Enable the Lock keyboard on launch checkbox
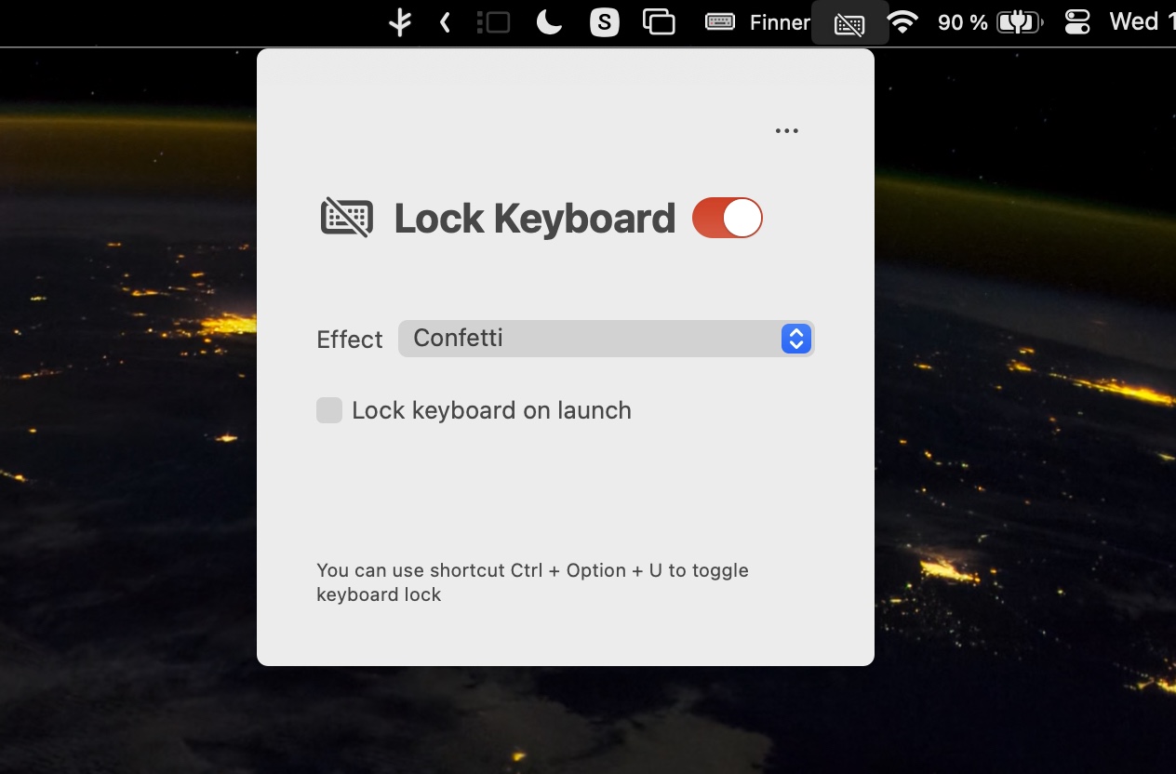 pyautogui.click(x=329, y=410)
